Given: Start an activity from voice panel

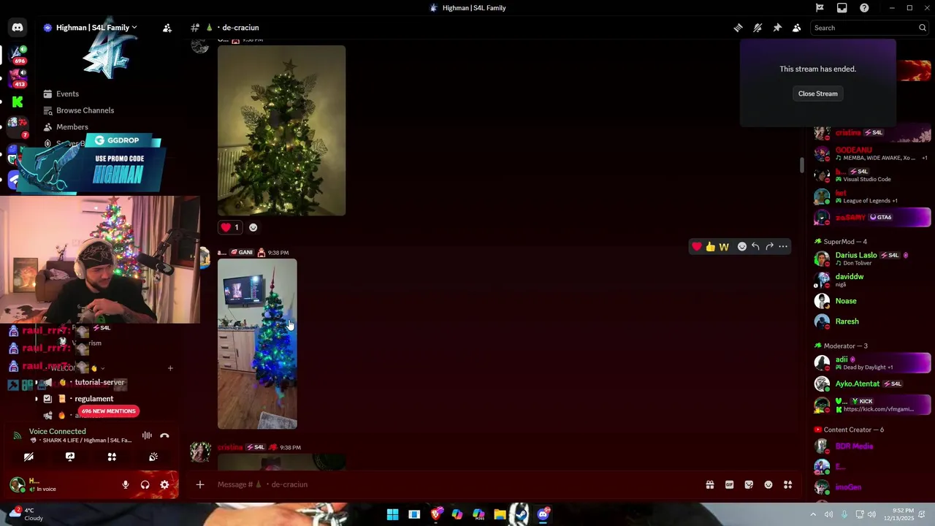Looking at the screenshot, I should (x=112, y=457).
